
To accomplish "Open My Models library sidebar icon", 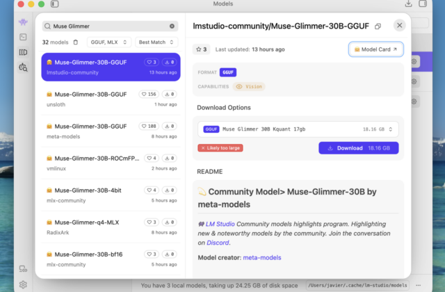I will coord(23,52).
